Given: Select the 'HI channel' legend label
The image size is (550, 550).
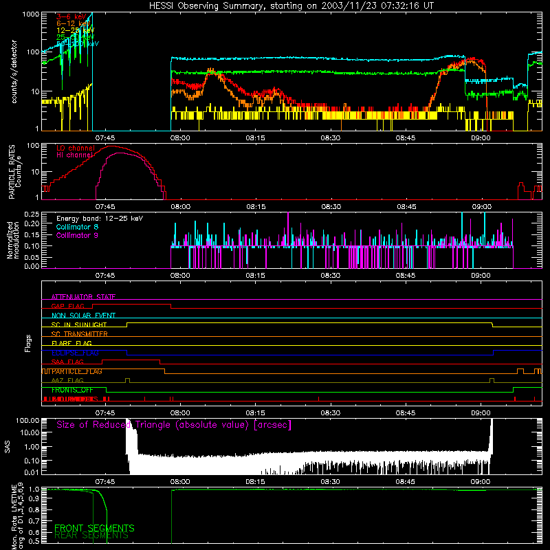Looking at the screenshot, I should (x=74, y=155).
